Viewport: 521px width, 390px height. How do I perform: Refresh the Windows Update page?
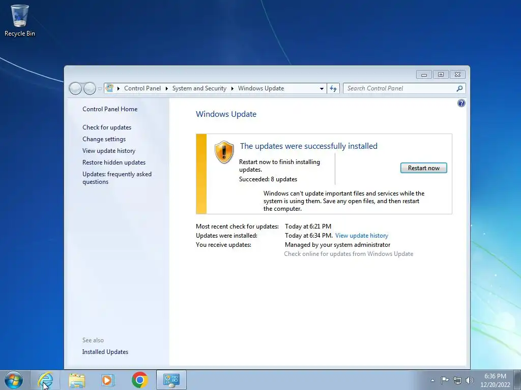(x=333, y=88)
